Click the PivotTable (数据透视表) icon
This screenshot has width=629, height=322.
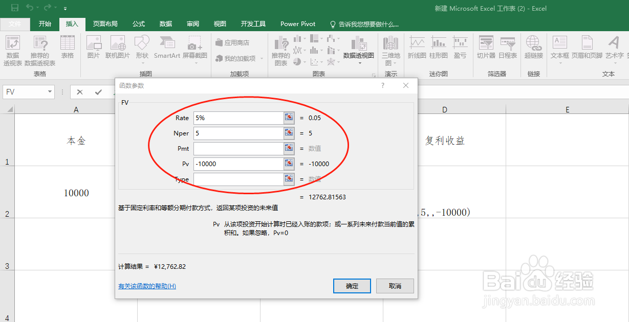pos(13,51)
